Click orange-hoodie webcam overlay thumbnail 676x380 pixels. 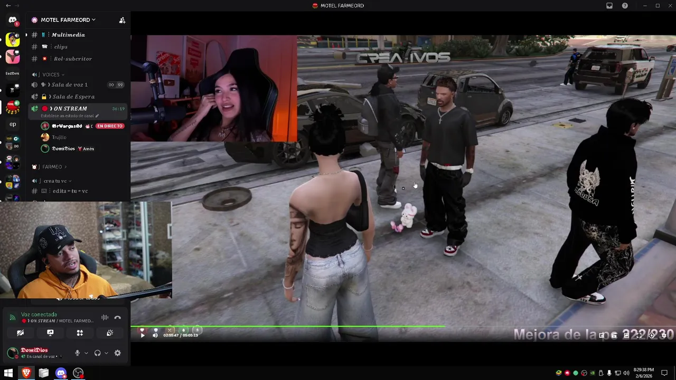[86, 250]
